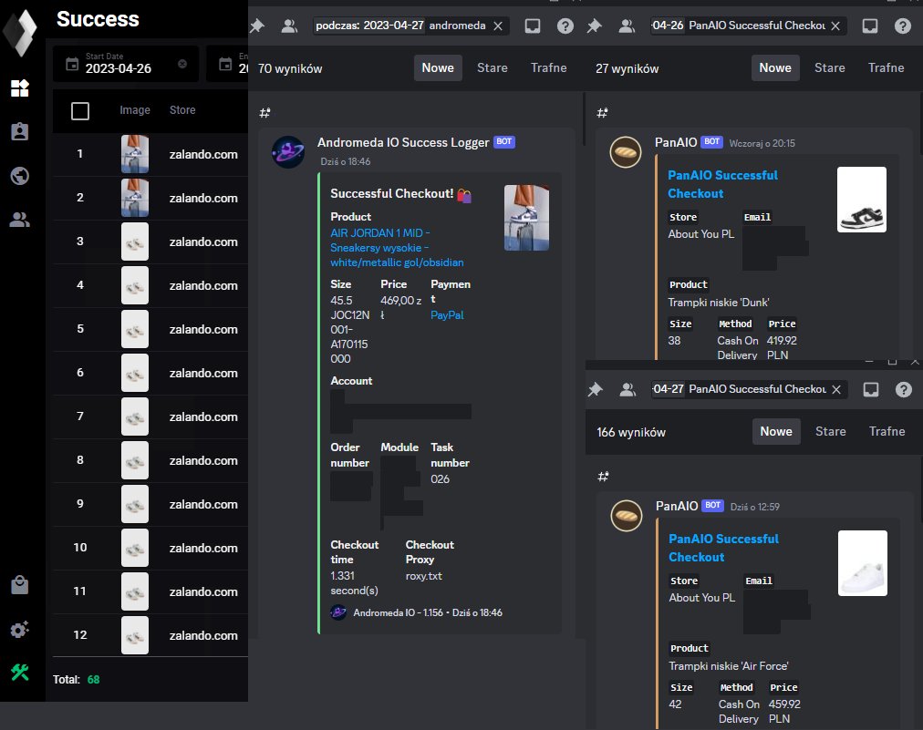Select the Nowe tab for 166 wyników results

click(x=775, y=431)
